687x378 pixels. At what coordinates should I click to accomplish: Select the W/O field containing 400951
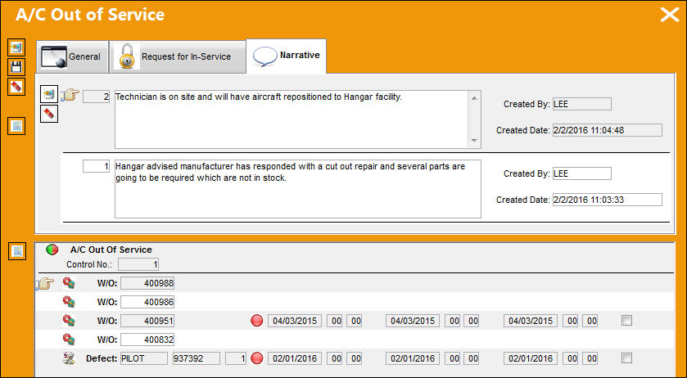pos(147,321)
